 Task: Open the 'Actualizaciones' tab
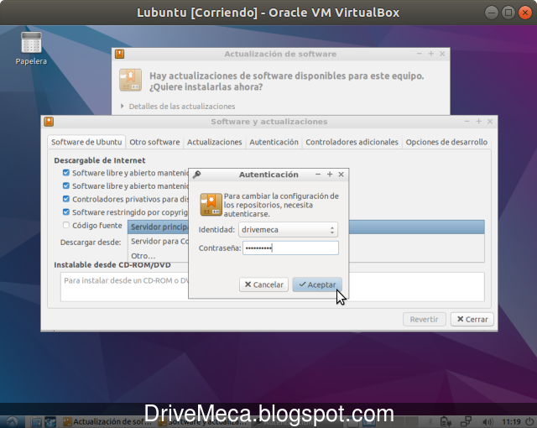click(x=215, y=142)
